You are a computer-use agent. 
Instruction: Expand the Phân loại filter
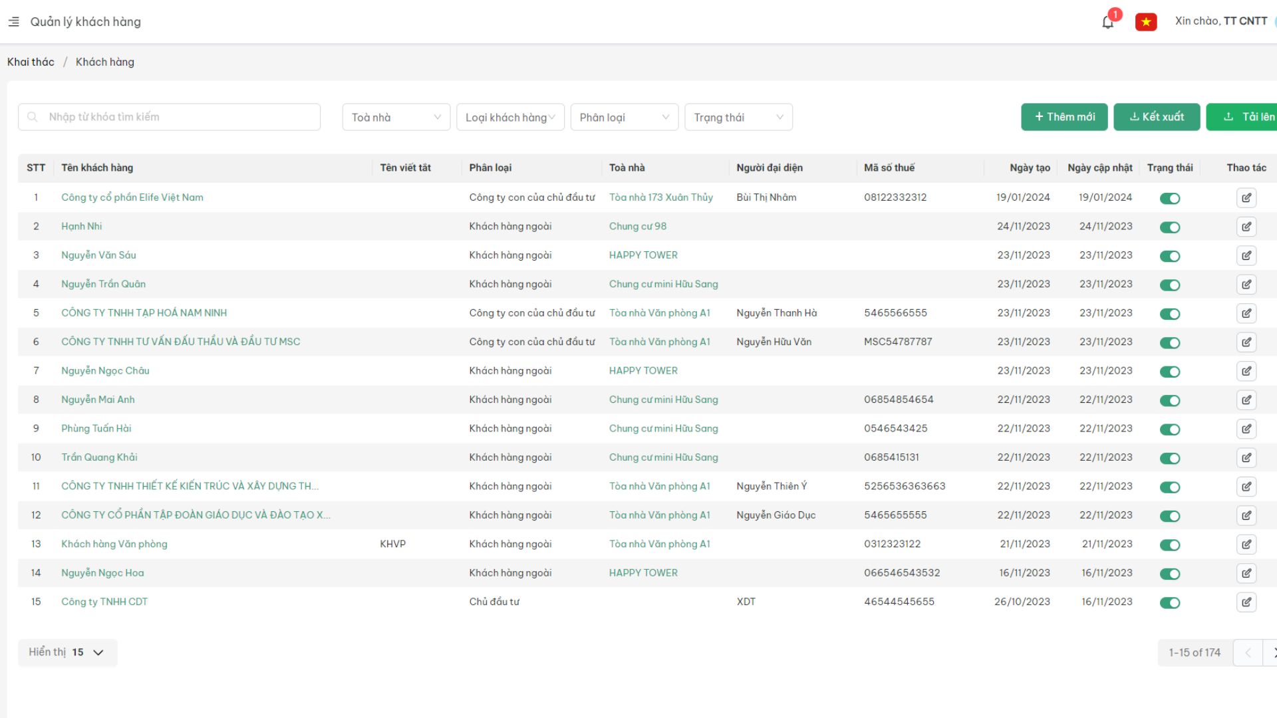point(625,117)
